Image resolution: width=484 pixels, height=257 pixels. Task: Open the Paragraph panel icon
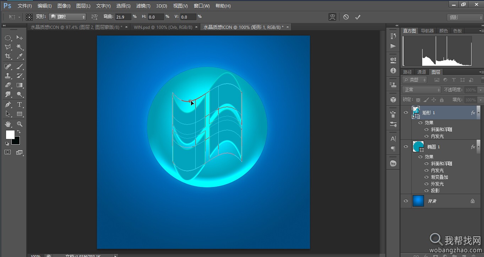point(393,149)
